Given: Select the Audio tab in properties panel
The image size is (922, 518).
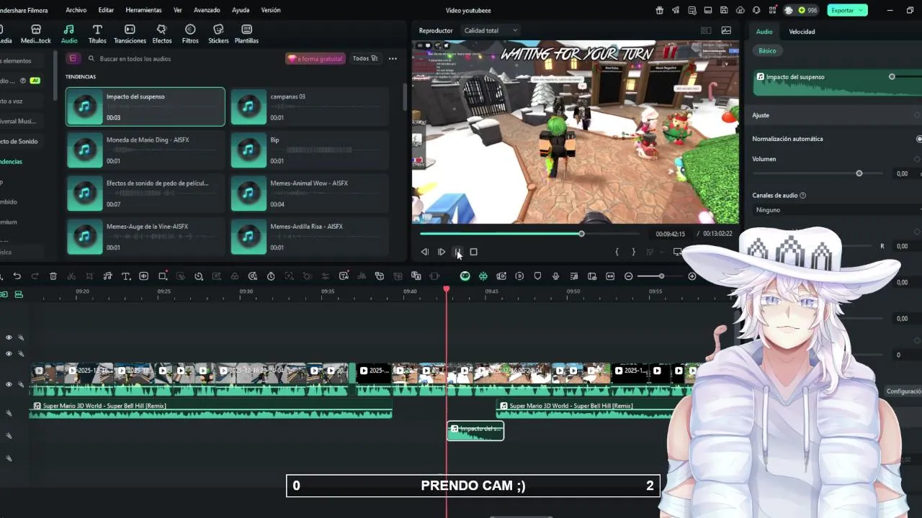Looking at the screenshot, I should (x=764, y=32).
